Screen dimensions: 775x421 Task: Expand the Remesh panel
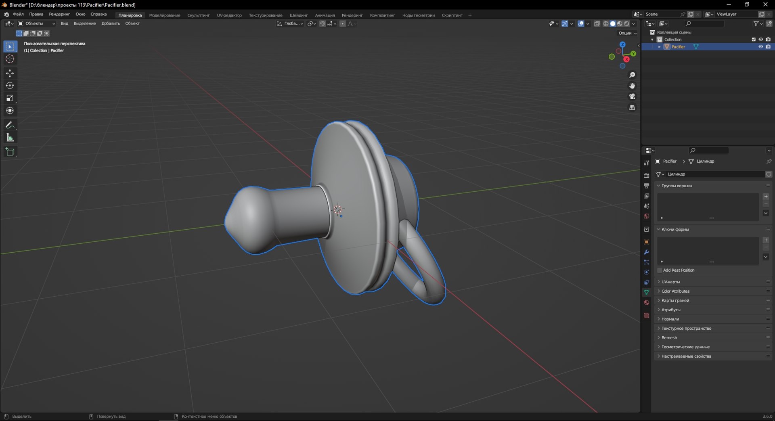pyautogui.click(x=713, y=337)
